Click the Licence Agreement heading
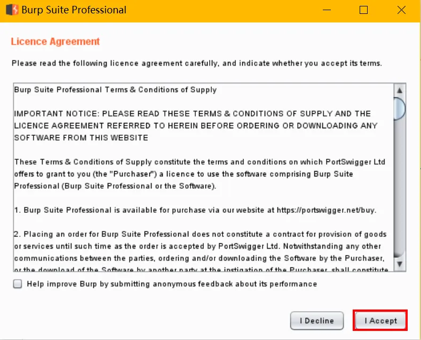421x340 pixels. coord(55,42)
